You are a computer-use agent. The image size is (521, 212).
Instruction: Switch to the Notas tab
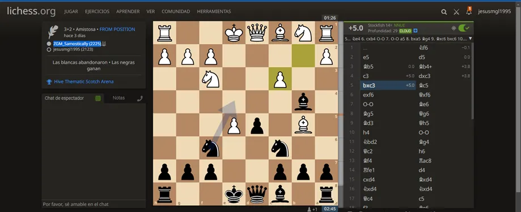(118, 98)
